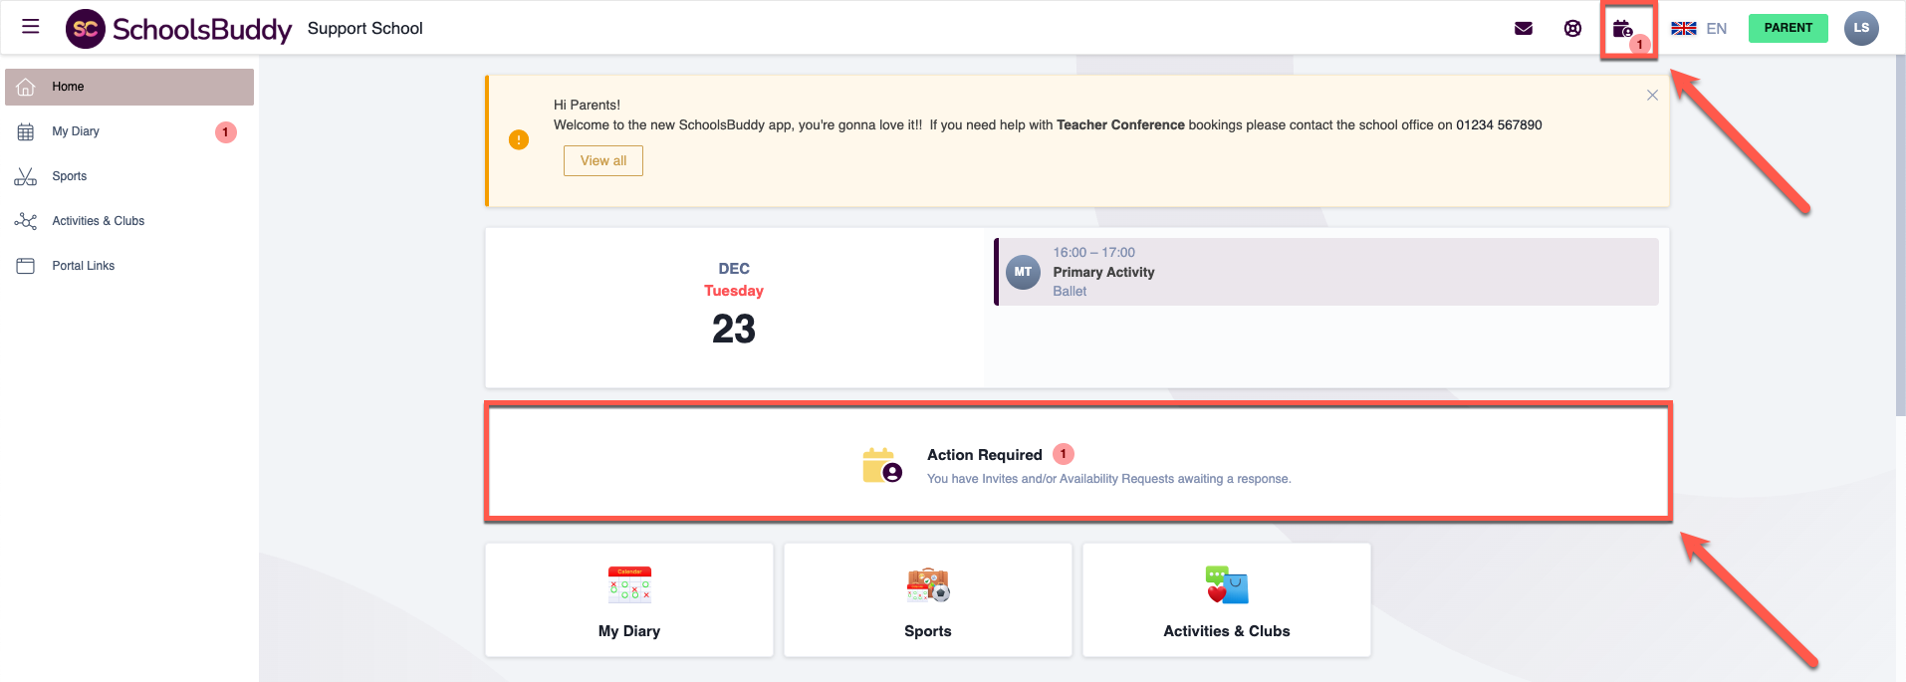Viewport: 1906px width, 682px height.
Task: Click the View all button
Action: coord(603,160)
